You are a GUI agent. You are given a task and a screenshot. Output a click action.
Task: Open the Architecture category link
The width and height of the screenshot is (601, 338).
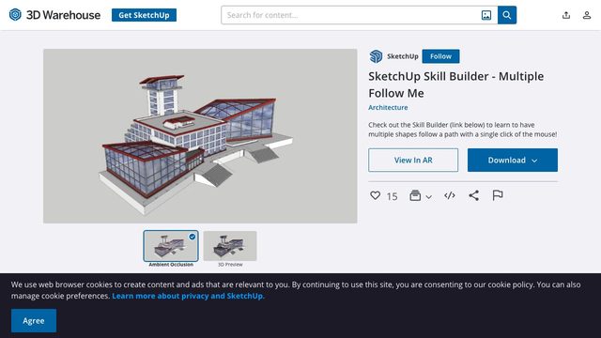388,107
